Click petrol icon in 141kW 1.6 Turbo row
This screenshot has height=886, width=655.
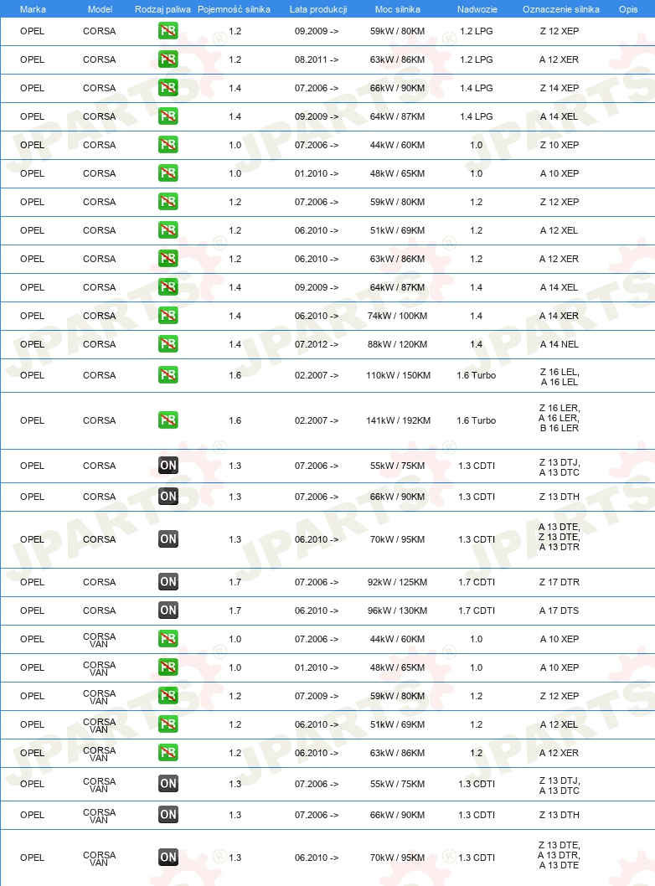(x=168, y=420)
